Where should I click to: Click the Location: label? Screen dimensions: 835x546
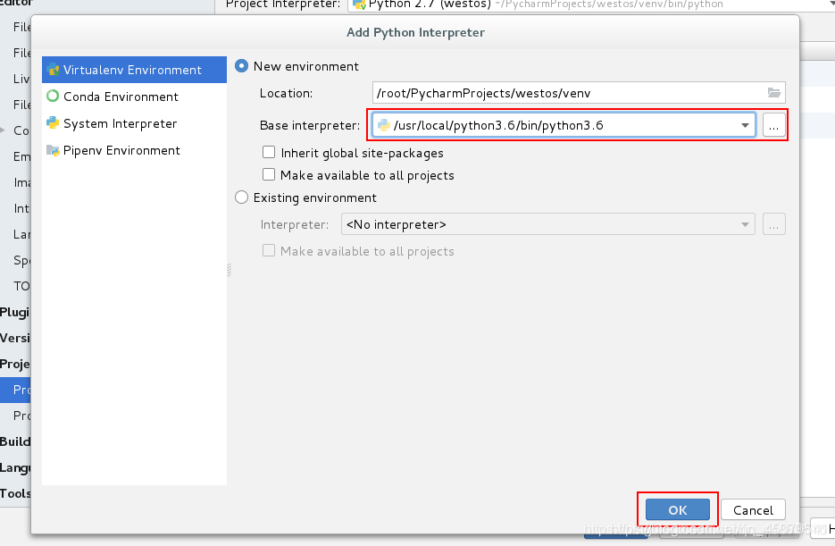(x=286, y=93)
